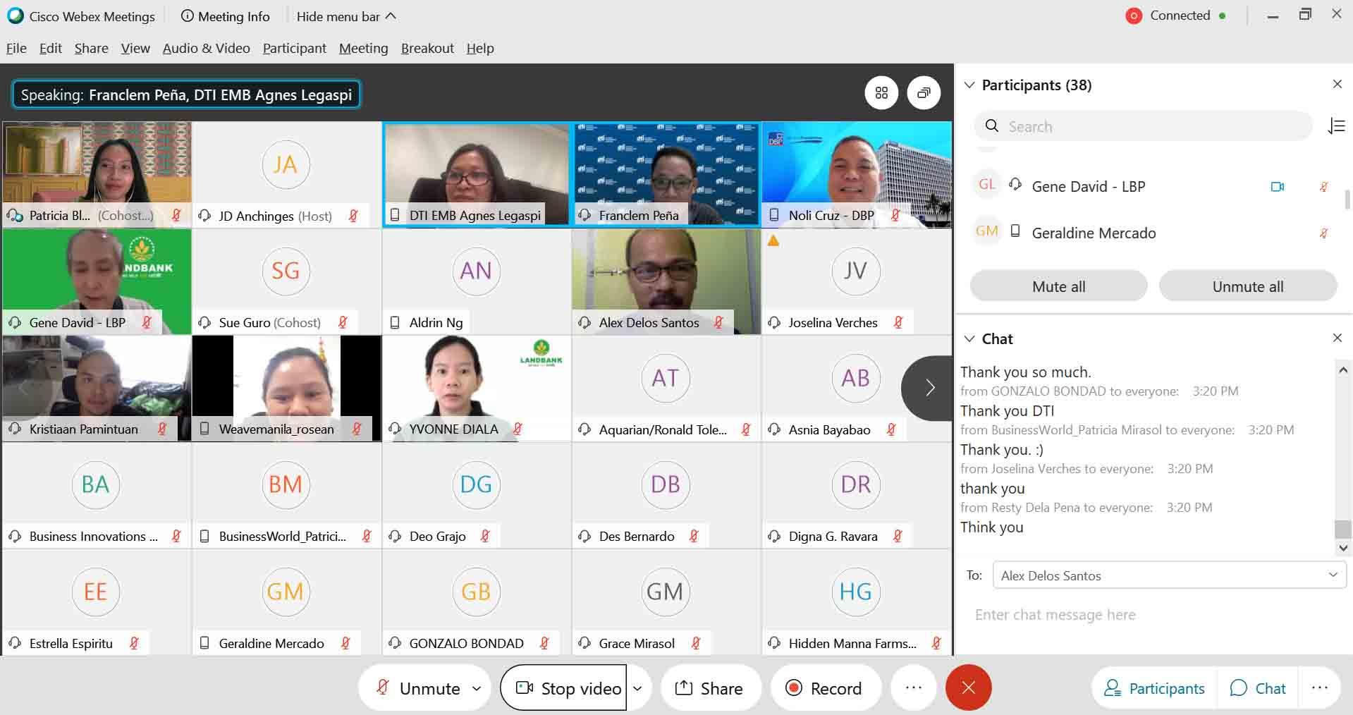The height and width of the screenshot is (715, 1353).
Task: Click the Share button
Action: 710,687
